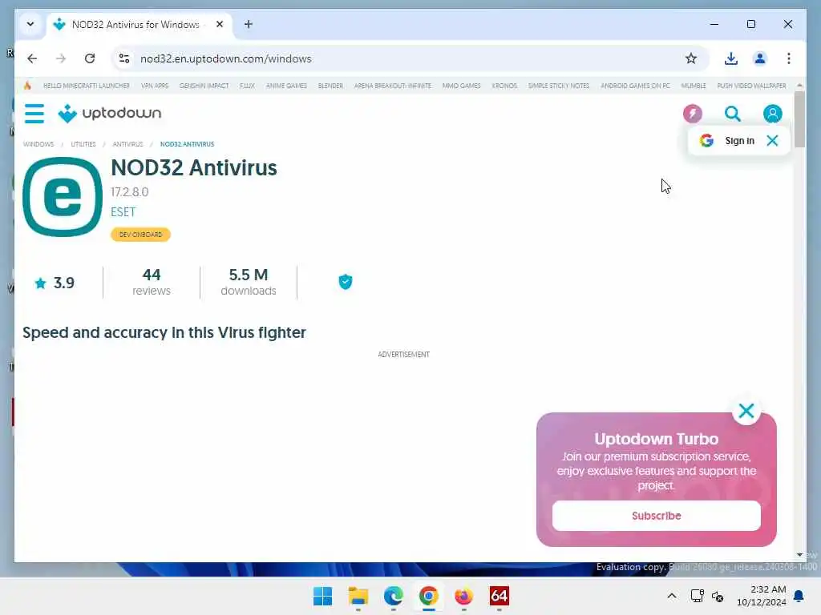
Task: Click the DEV ONBOARD badge
Action: point(140,235)
